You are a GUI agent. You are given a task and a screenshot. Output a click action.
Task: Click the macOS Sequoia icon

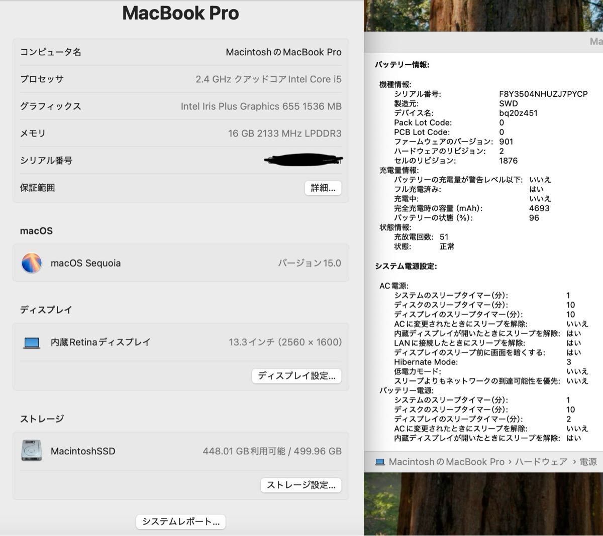(x=32, y=263)
